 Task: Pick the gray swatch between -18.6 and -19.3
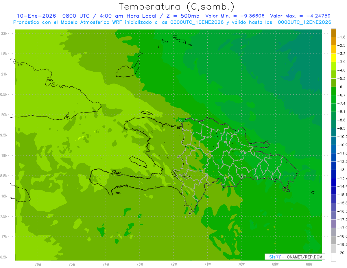pos(333,240)
